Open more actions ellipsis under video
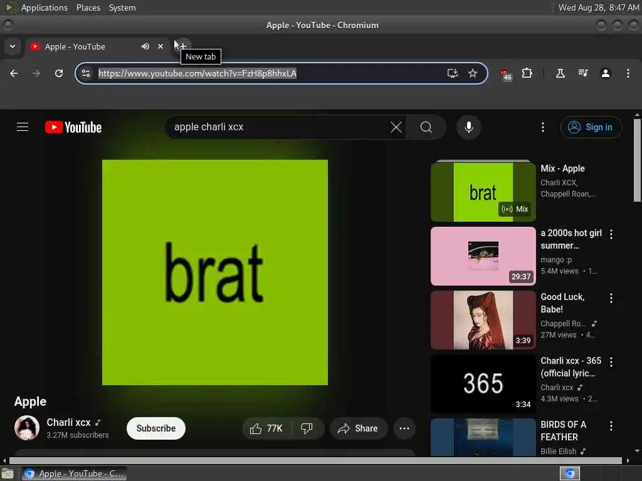This screenshot has height=481, width=642. click(404, 428)
